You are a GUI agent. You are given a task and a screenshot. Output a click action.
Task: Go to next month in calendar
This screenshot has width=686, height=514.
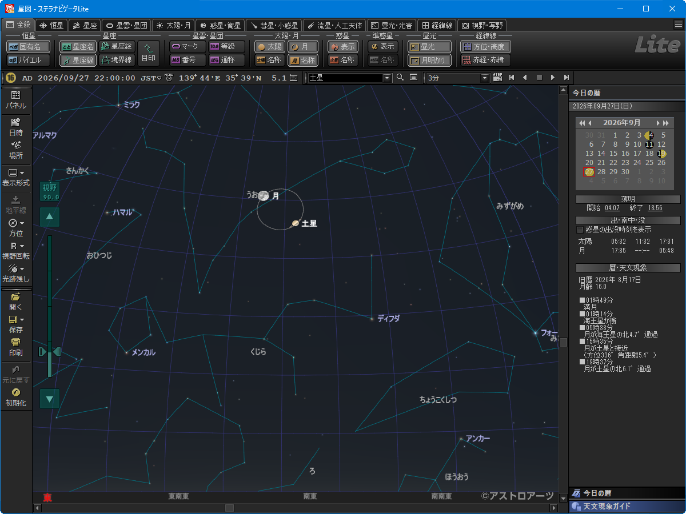(658, 123)
